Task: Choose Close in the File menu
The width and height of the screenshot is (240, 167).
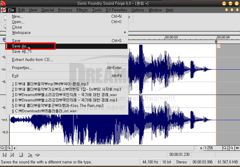Action: [67, 27]
